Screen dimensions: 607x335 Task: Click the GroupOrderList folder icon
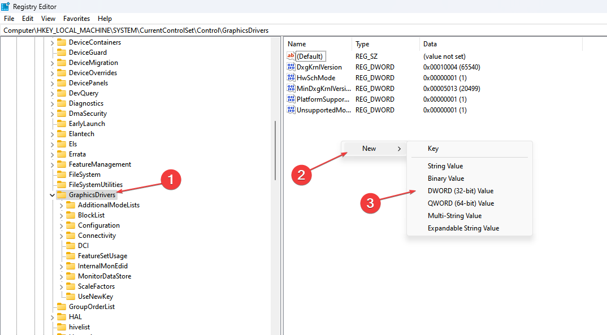click(62, 307)
